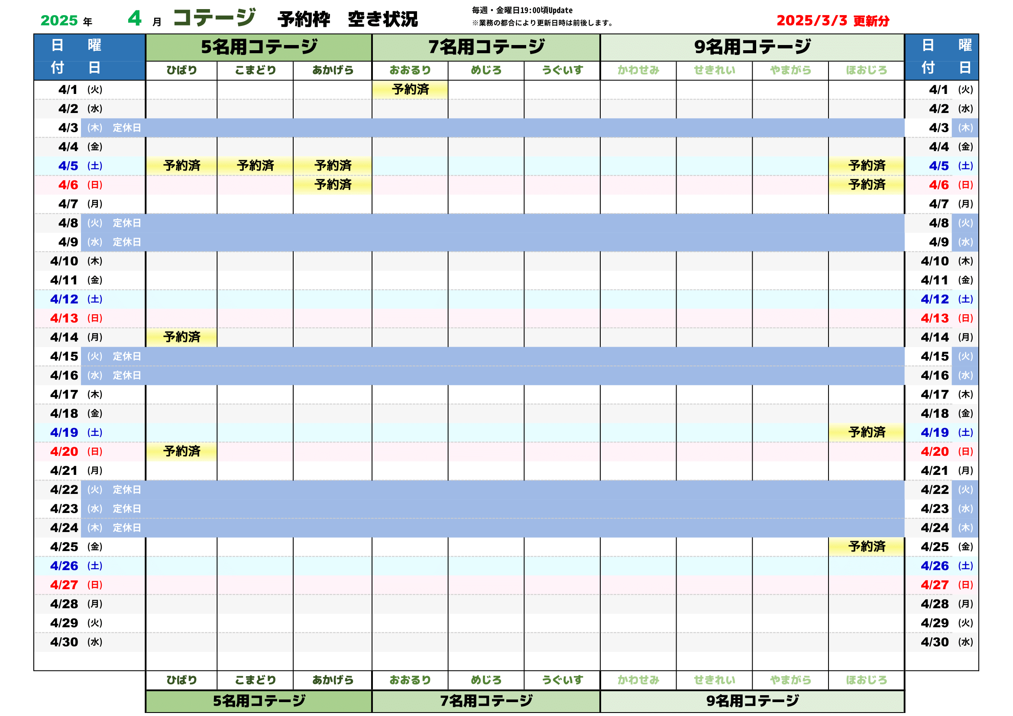Click date 4/12 in the left date column
1013x716 pixels.
click(64, 300)
